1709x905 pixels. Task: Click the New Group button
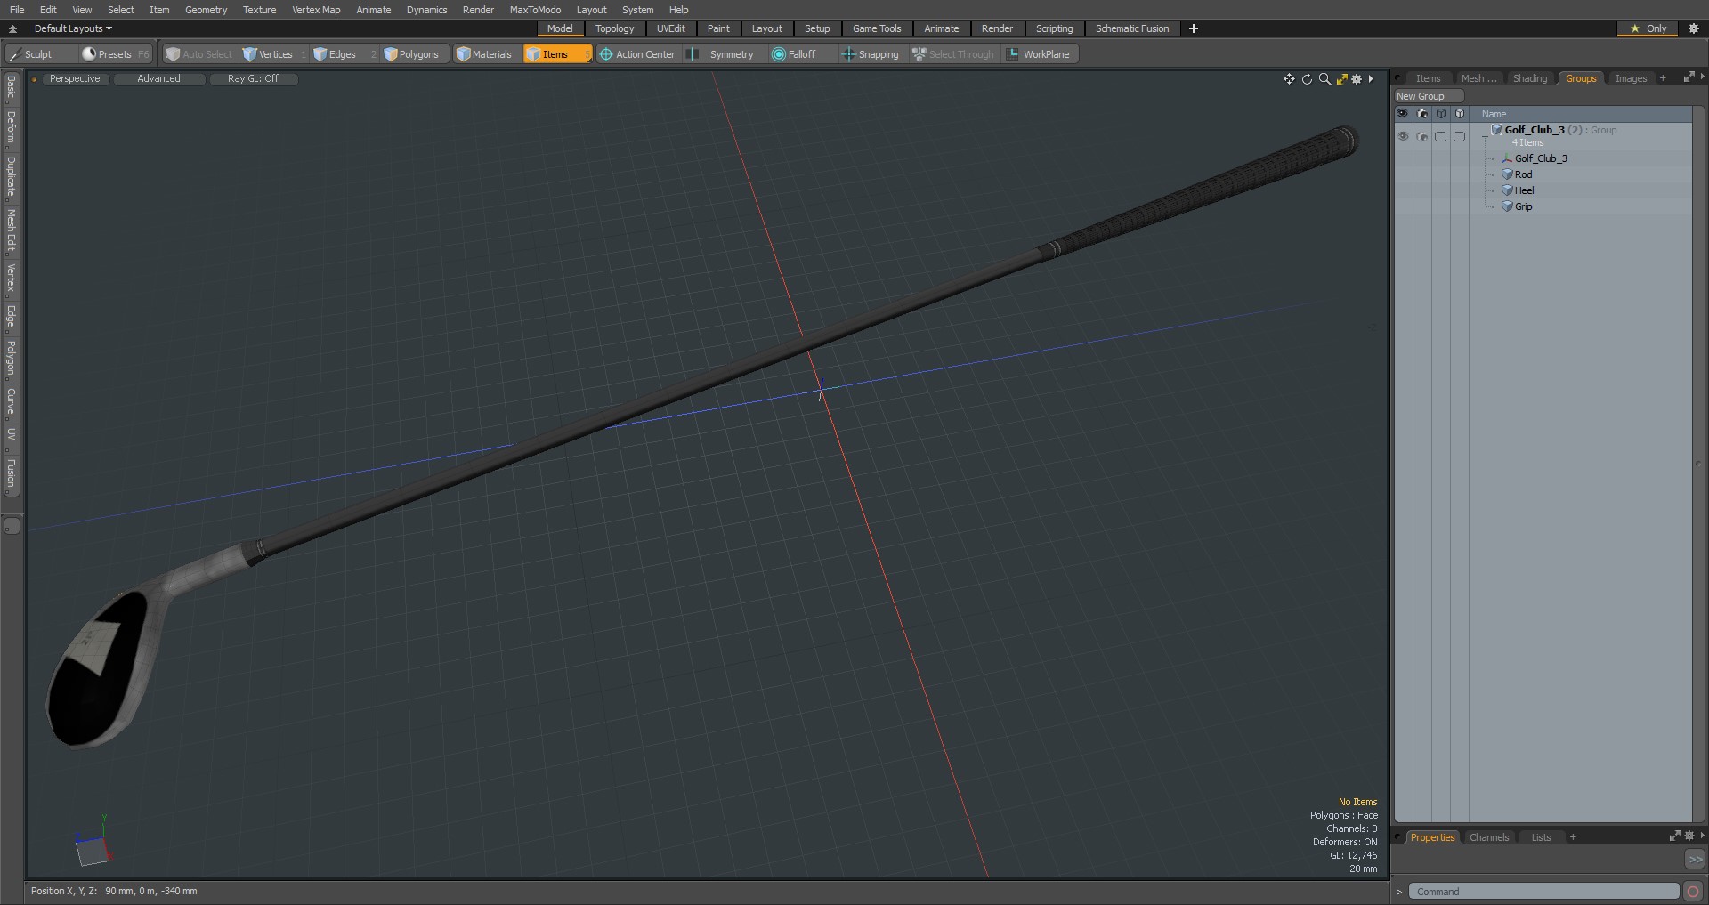point(1429,96)
